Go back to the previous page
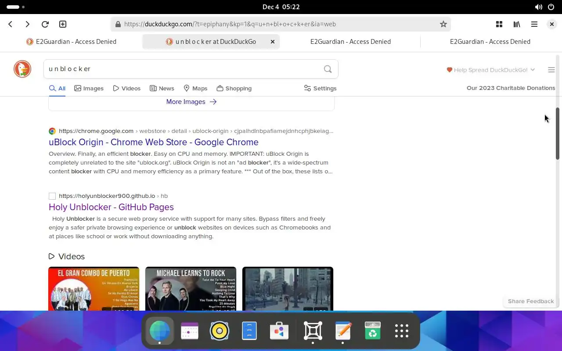 [x=11, y=24]
